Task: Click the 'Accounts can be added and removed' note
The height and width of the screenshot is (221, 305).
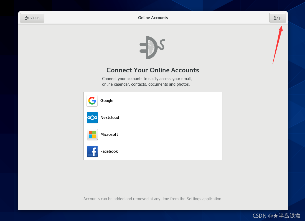Action: [153, 199]
